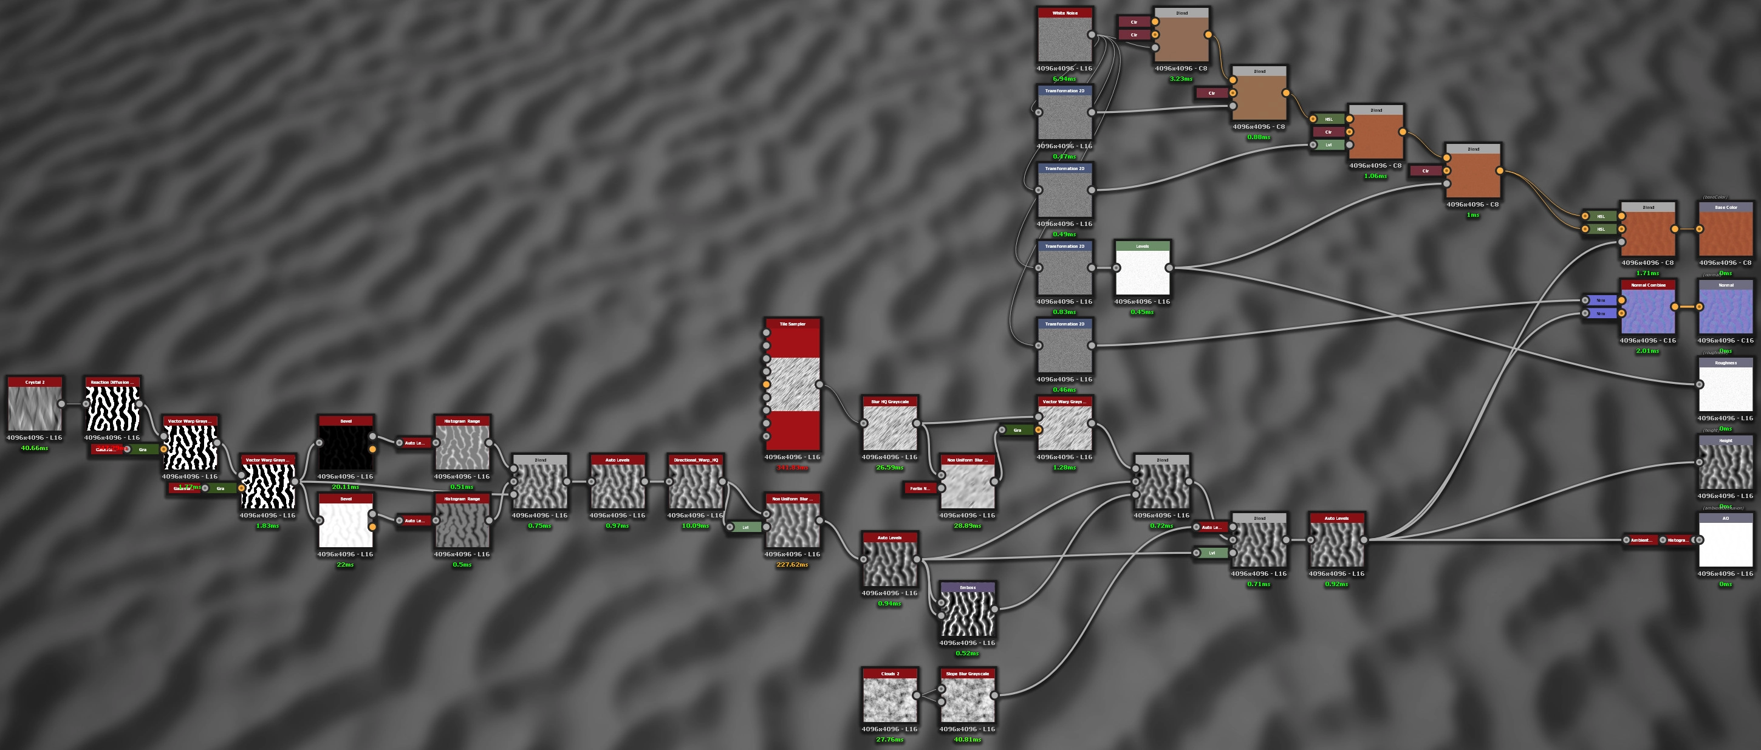The width and height of the screenshot is (1761, 750).
Task: Select the Base Color output node
Action: click(x=1725, y=233)
